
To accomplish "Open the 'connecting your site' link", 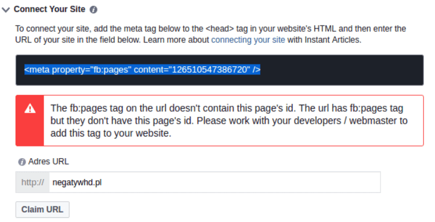I will (248, 40).
